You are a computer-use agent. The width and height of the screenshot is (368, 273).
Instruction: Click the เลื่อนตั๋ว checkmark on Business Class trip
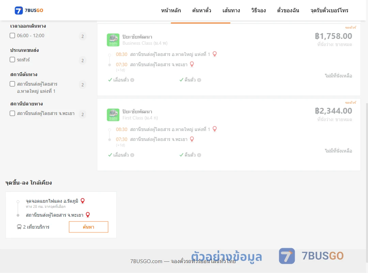tap(110, 80)
